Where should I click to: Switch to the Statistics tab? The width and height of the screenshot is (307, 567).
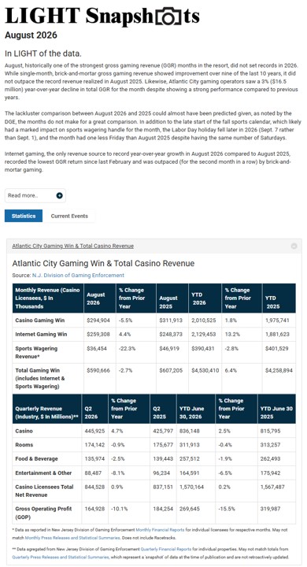pos(24,216)
